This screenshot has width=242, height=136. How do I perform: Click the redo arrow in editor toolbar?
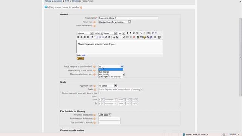[x=156, y=33]
